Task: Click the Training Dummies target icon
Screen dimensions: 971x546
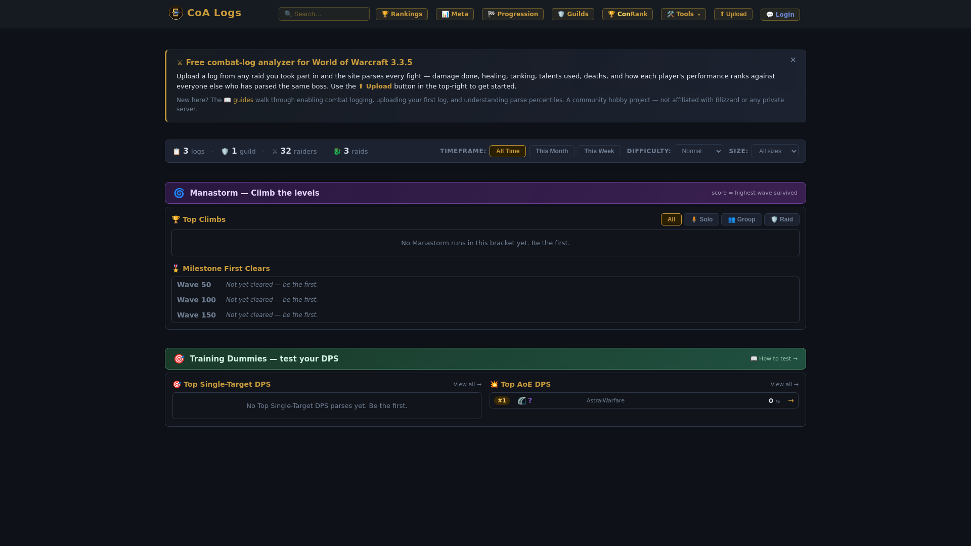Action: point(179,359)
